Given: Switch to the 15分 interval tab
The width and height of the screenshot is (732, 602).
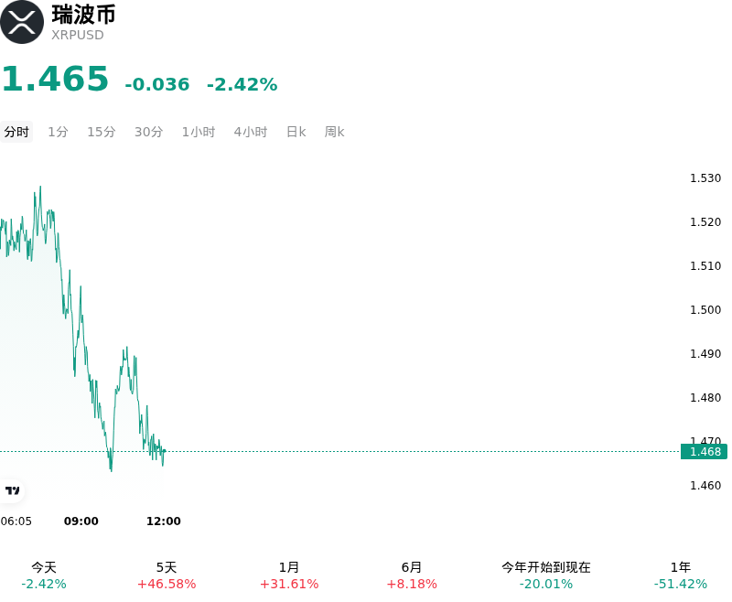Looking at the screenshot, I should point(102,132).
